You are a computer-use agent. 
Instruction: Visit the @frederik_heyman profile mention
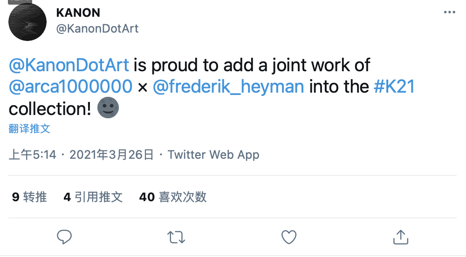click(x=228, y=87)
